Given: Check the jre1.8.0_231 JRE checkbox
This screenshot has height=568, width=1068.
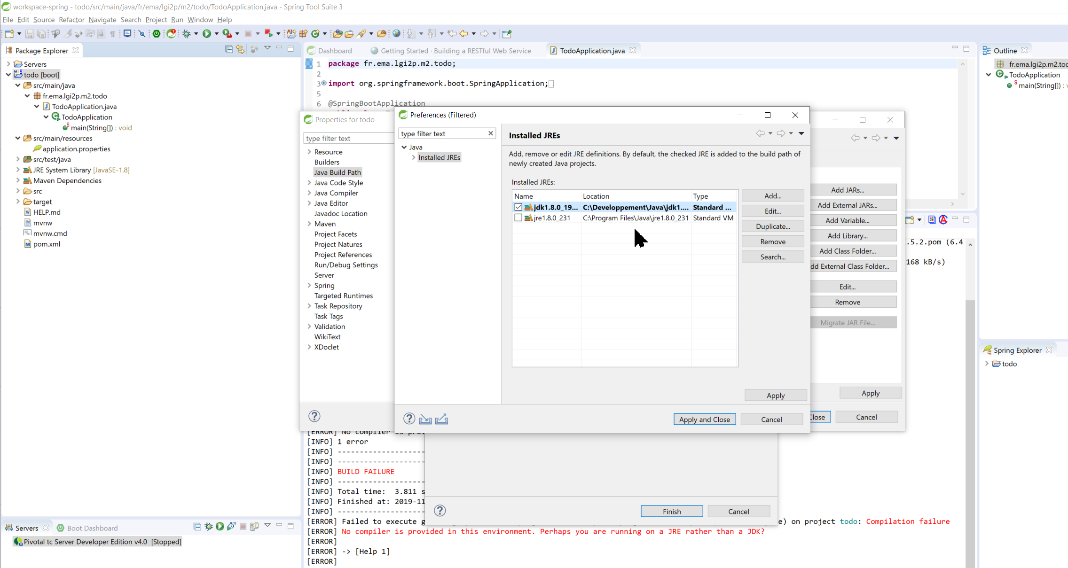Looking at the screenshot, I should (x=518, y=218).
